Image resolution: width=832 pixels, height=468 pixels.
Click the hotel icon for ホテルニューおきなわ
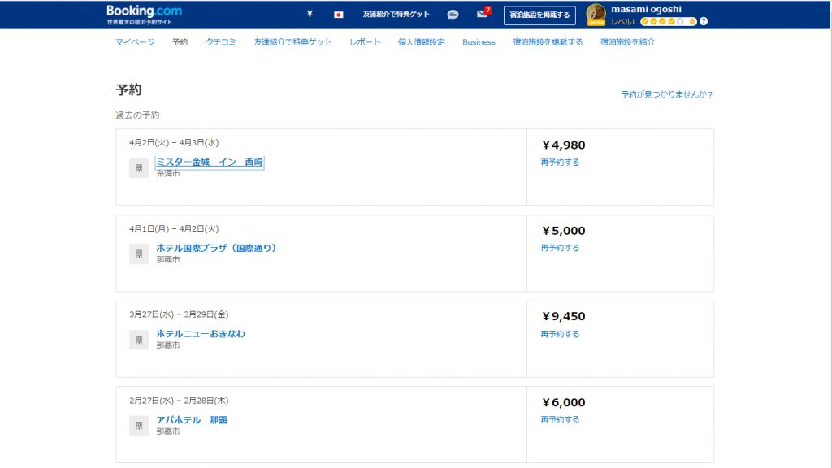[x=139, y=340]
